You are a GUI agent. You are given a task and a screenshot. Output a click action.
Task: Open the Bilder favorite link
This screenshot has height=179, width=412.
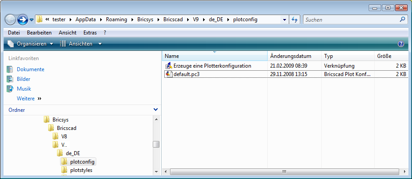pos(23,79)
